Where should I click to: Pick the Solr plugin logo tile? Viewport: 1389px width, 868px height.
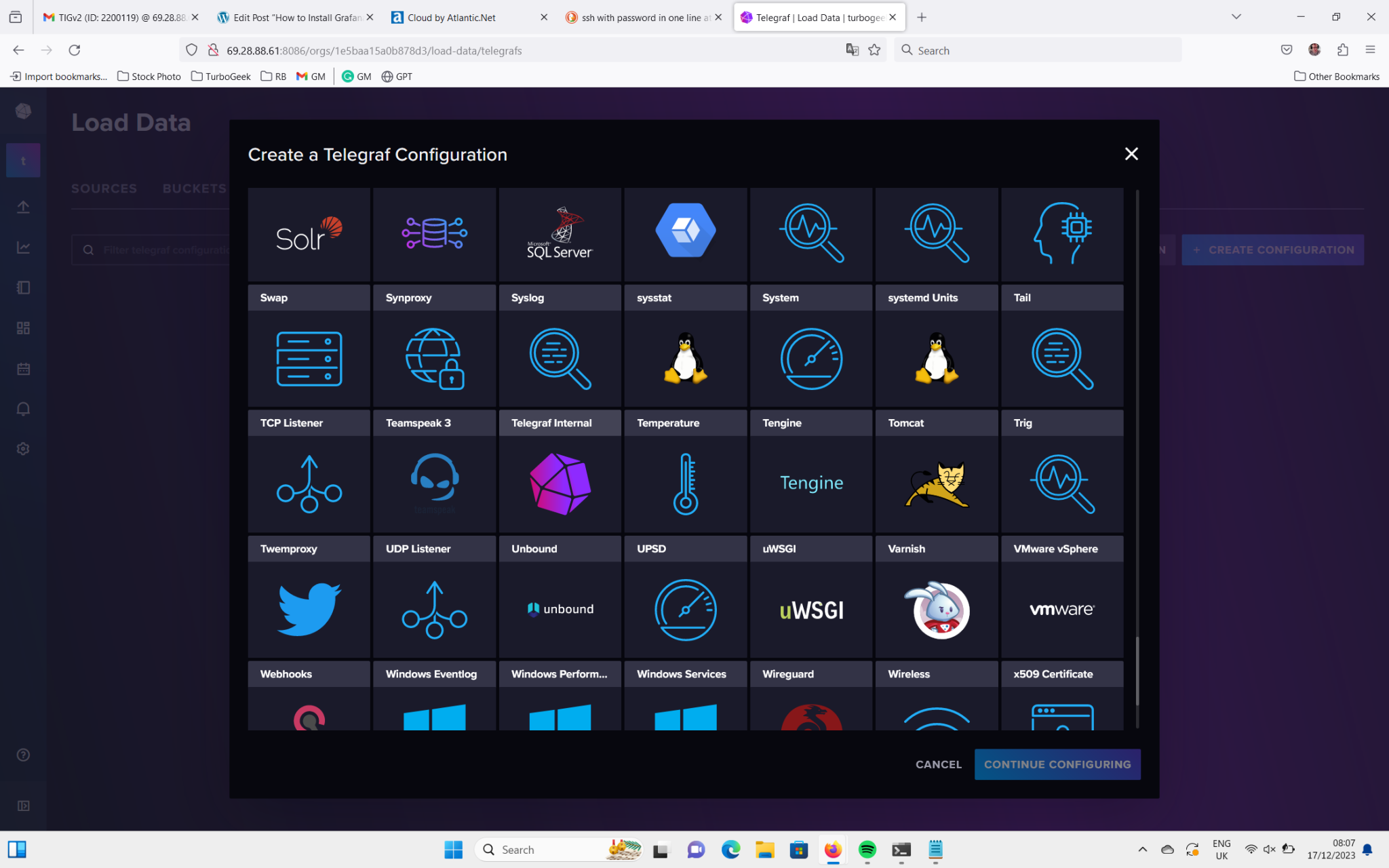tap(309, 234)
